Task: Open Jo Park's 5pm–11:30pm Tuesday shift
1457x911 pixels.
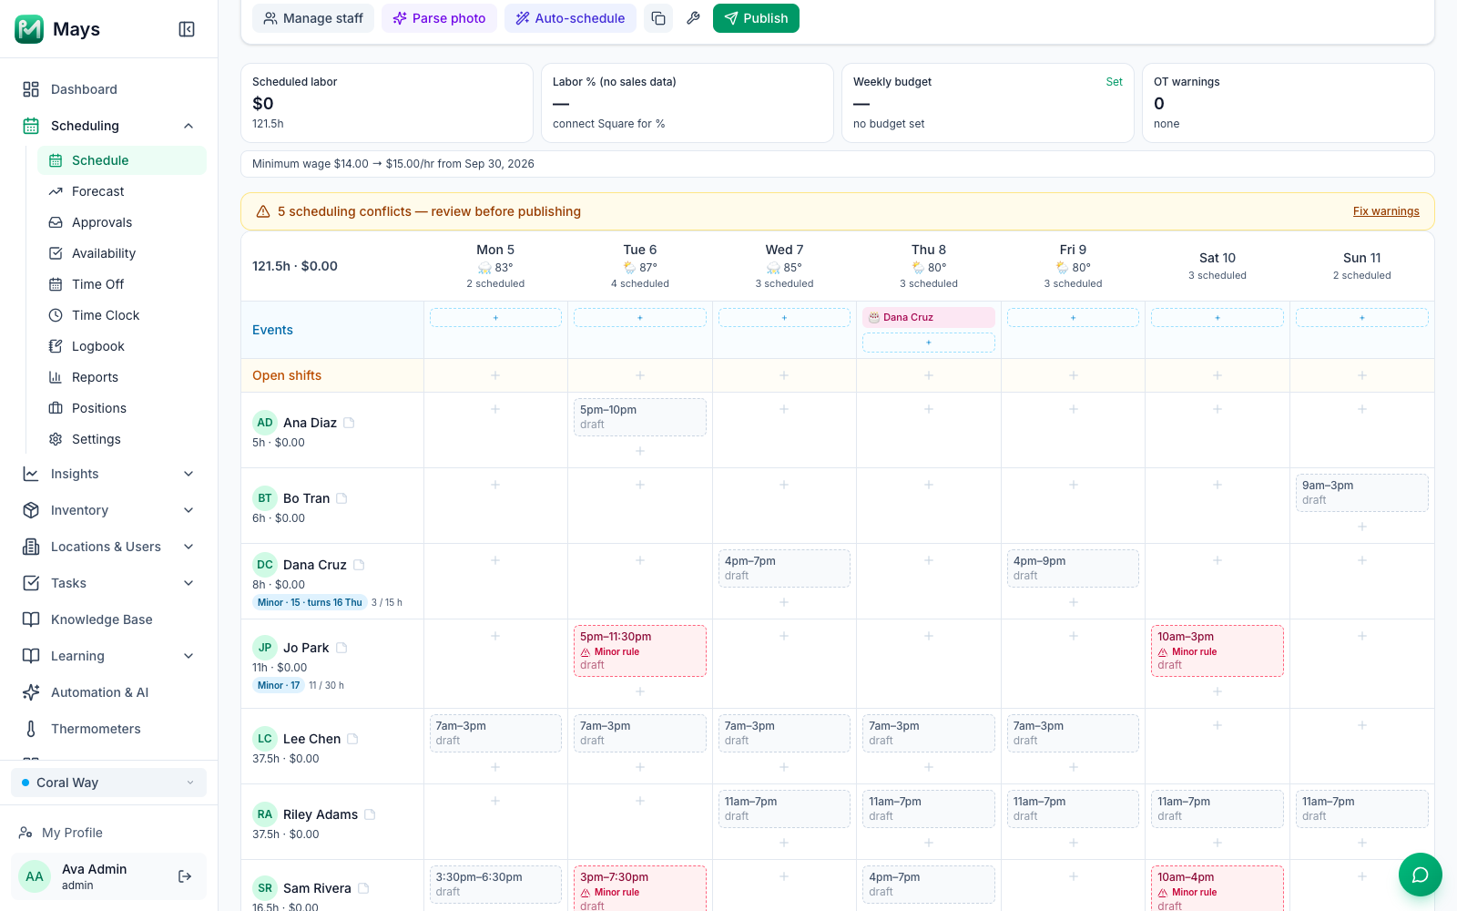Action: [640, 650]
